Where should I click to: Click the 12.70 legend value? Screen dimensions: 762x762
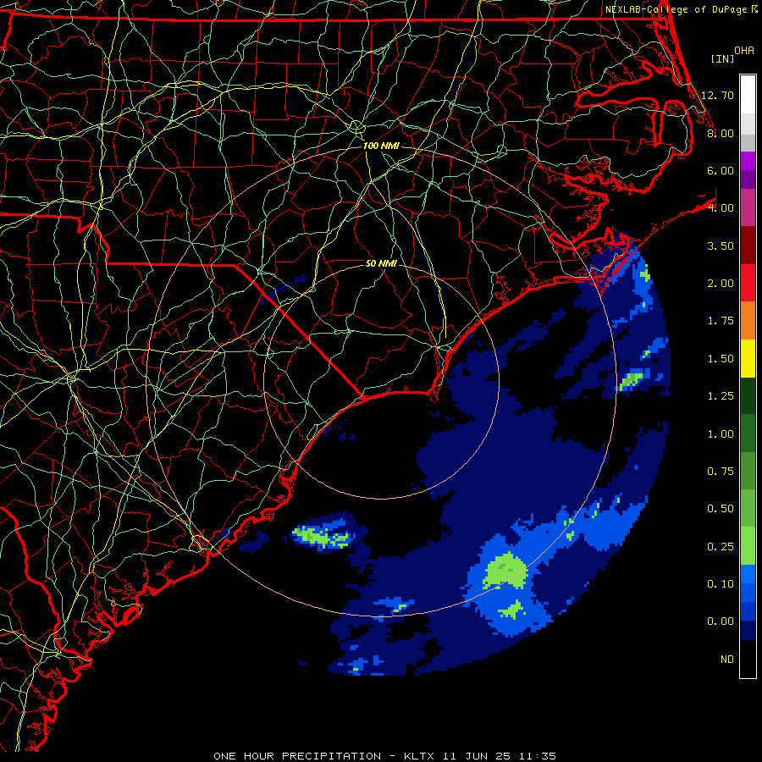[717, 95]
